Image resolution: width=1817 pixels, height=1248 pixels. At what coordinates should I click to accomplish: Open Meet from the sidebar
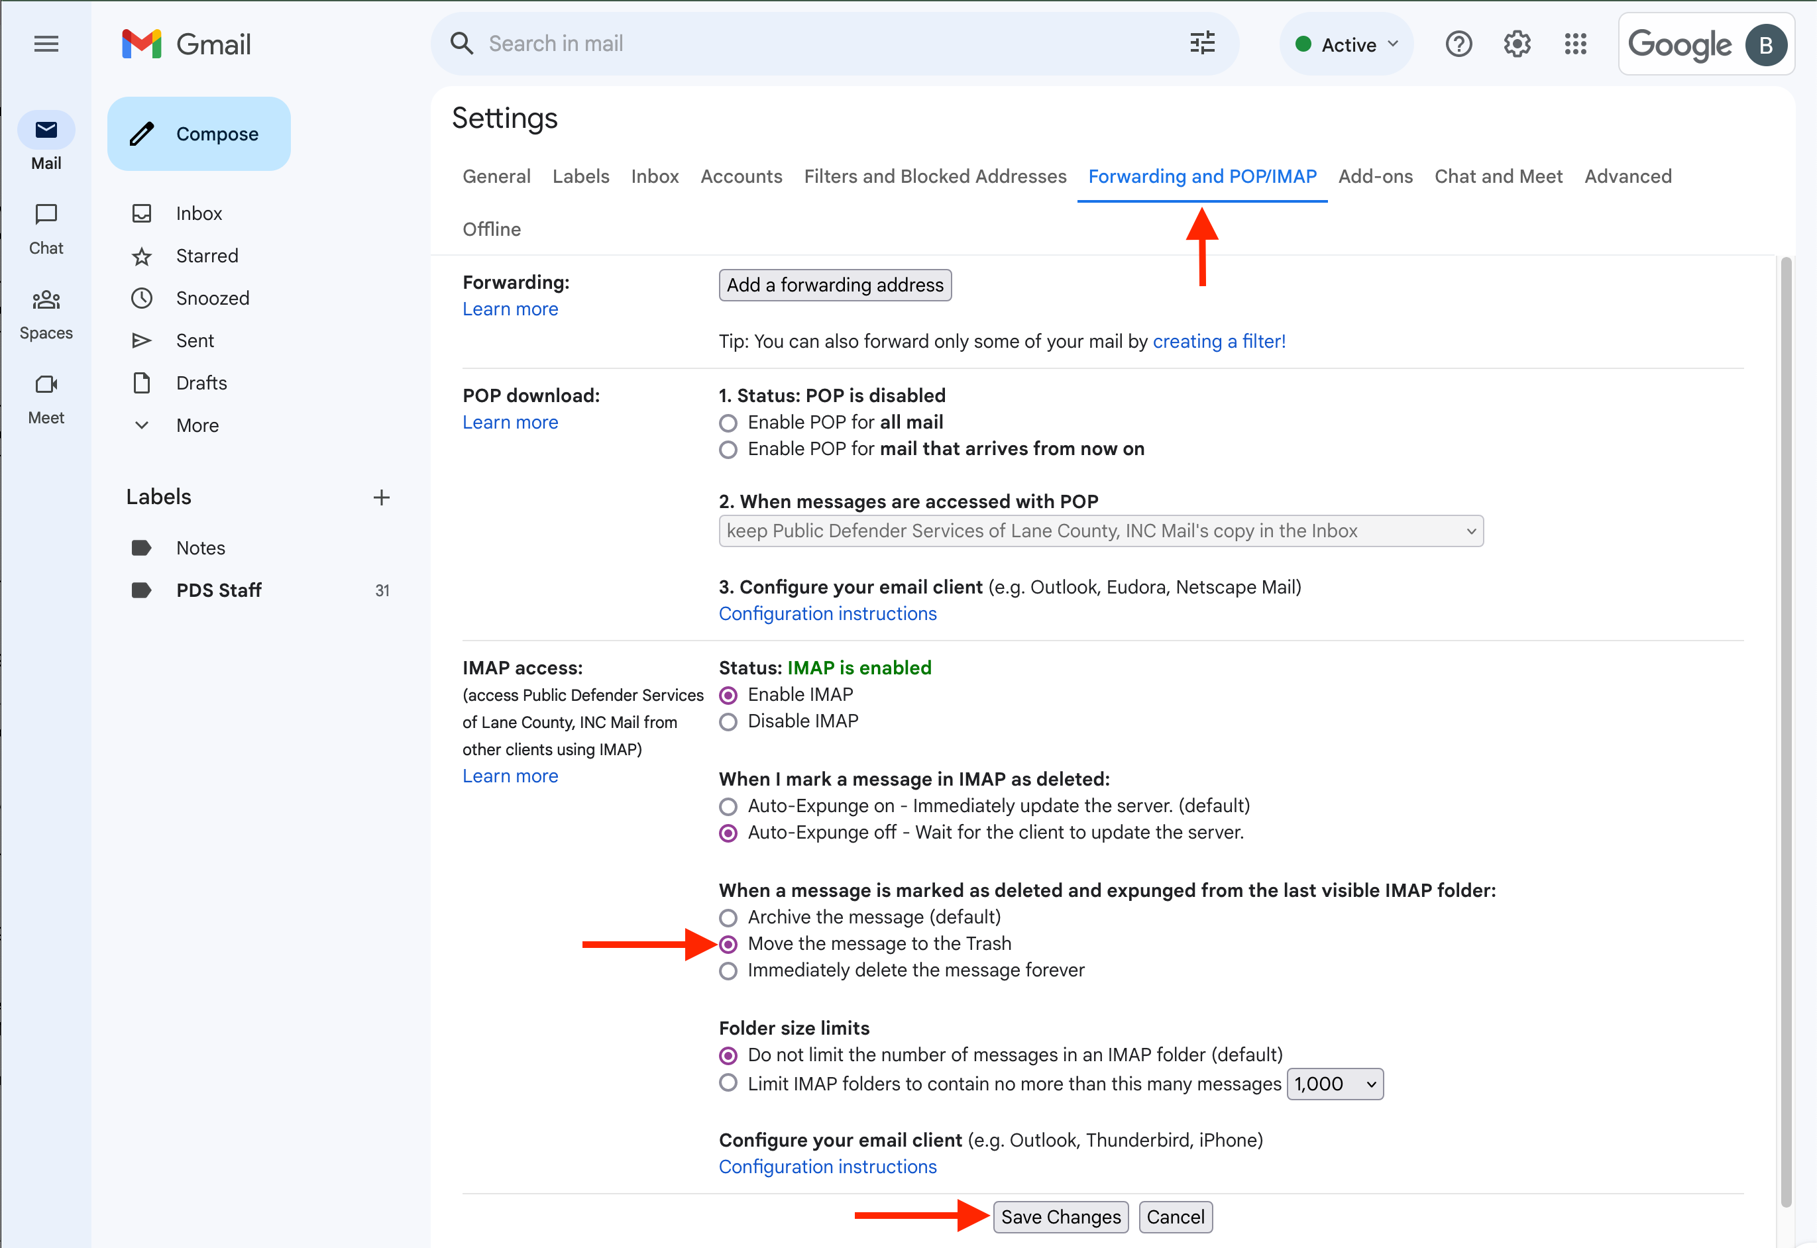tap(46, 384)
